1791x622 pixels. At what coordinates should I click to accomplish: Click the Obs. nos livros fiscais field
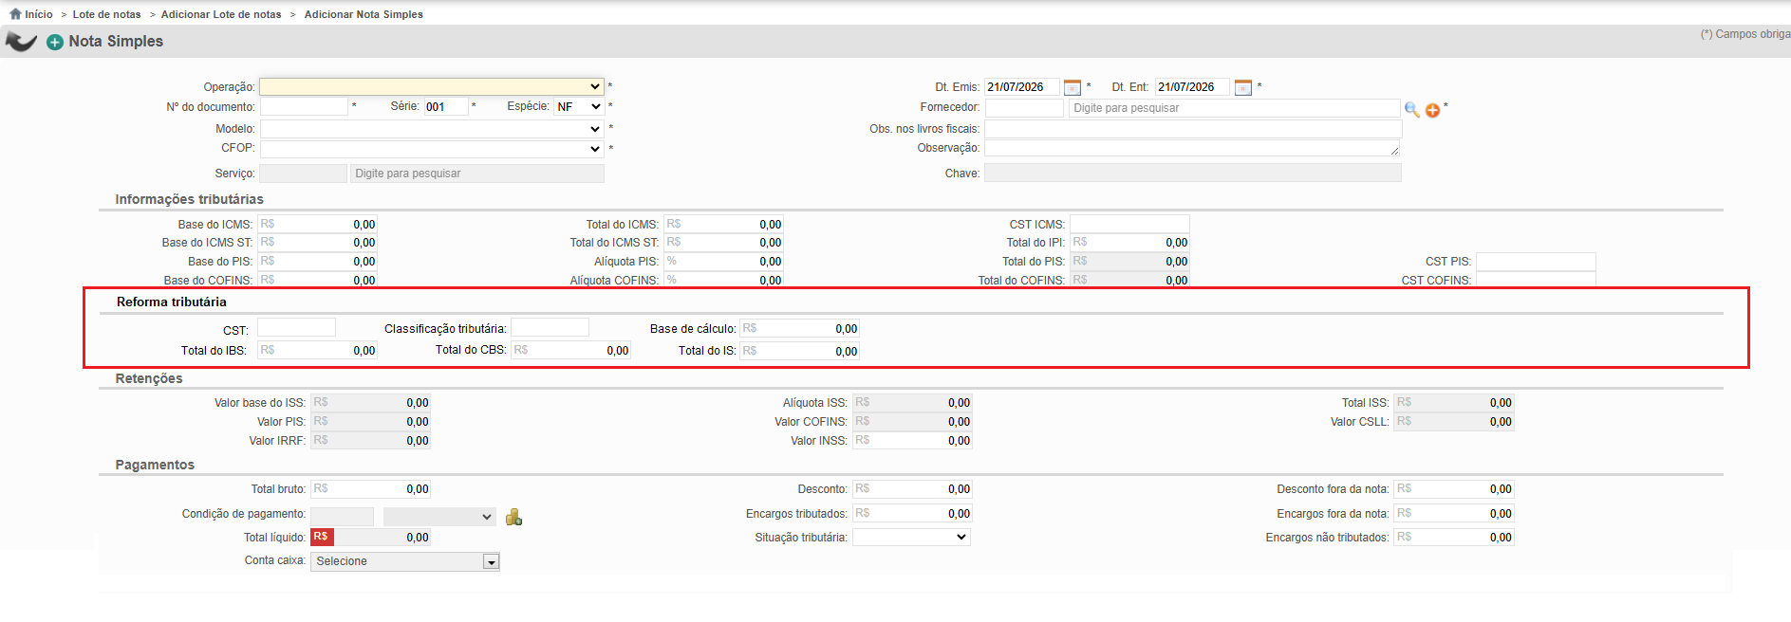coord(1193,129)
